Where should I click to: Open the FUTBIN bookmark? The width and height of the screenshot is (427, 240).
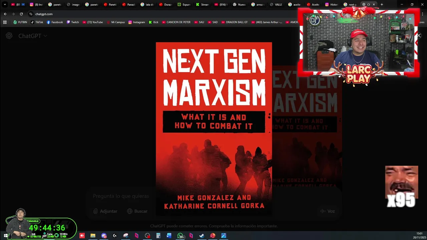[20, 22]
